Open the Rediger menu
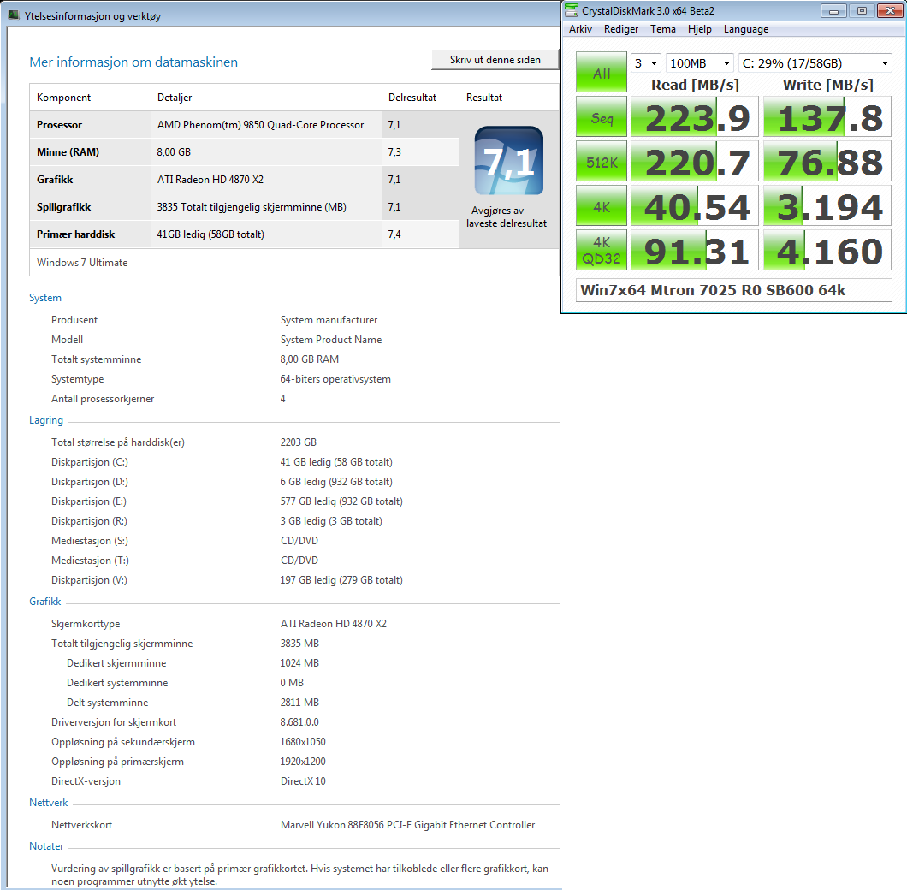This screenshot has height=890, width=907. (x=621, y=29)
